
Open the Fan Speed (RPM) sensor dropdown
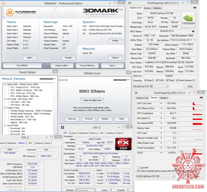click(x=161, y=123)
